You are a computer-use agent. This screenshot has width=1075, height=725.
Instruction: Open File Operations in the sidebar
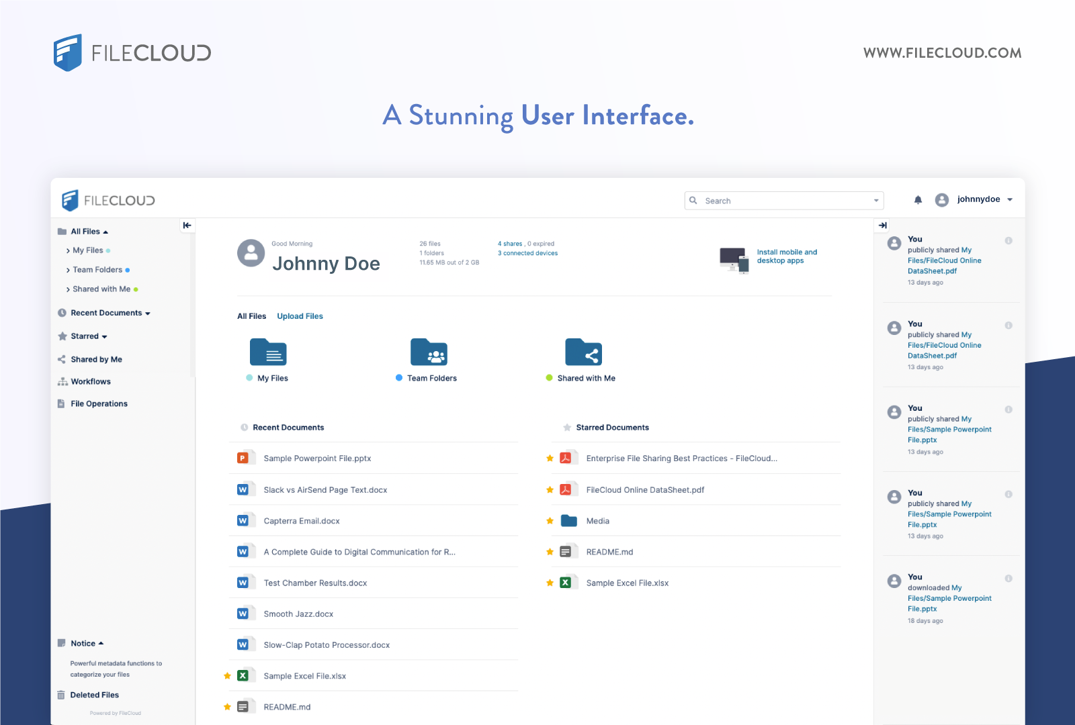point(99,403)
